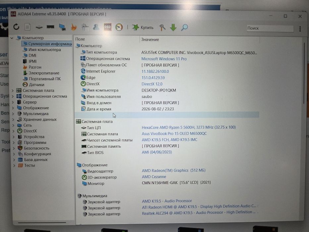Expand the Сервер tree node

click(x=13, y=102)
